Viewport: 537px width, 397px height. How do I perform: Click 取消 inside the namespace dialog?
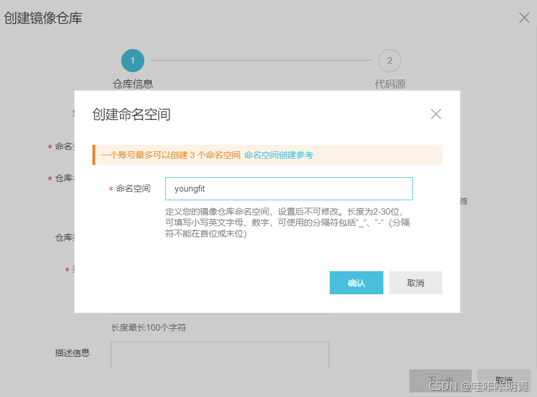point(415,282)
